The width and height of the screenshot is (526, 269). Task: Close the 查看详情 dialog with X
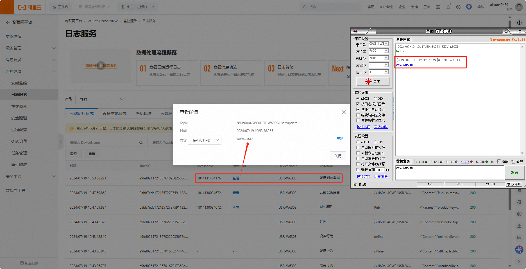tap(344, 112)
